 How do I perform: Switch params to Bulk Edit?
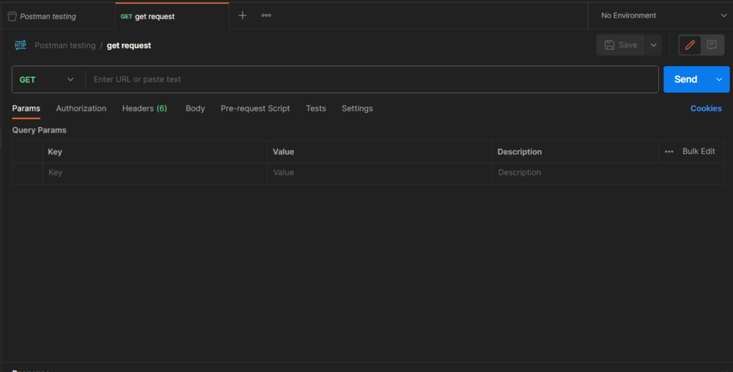(x=699, y=152)
